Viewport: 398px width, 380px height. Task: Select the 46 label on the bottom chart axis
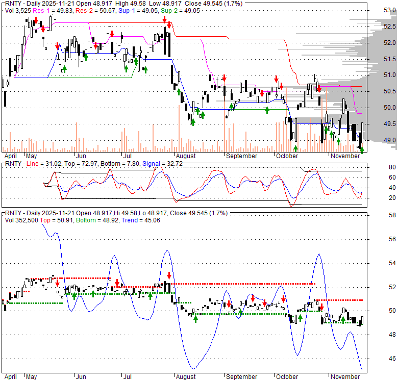(x=392, y=359)
